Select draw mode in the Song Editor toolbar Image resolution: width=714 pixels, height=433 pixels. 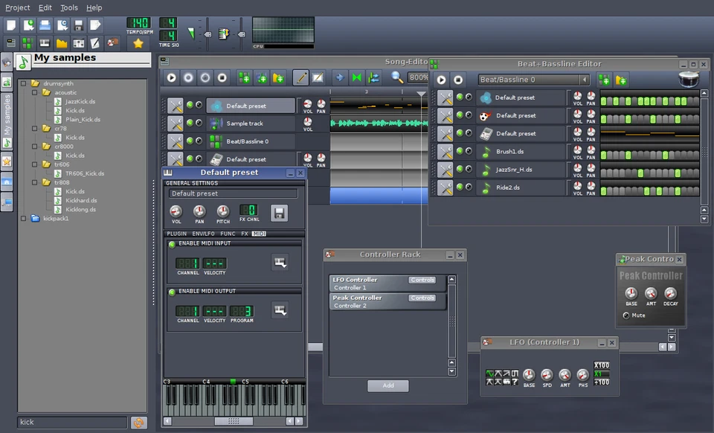point(299,77)
